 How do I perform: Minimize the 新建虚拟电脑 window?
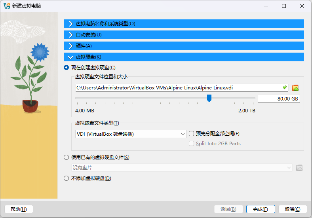point(266,6)
